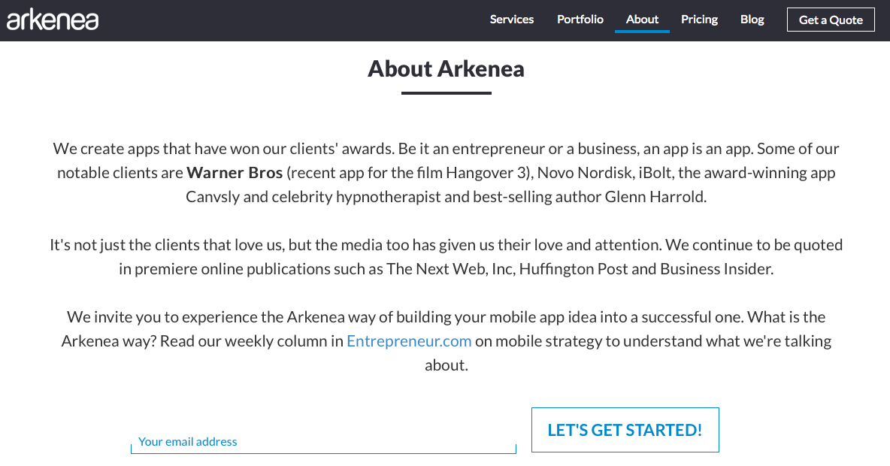Focus the Your email address field
The width and height of the screenshot is (890, 466).
(x=323, y=442)
